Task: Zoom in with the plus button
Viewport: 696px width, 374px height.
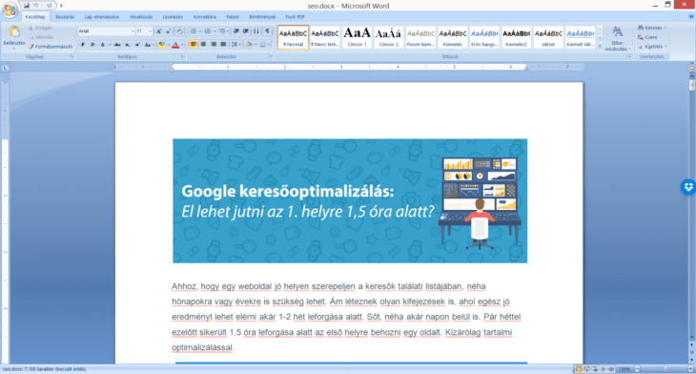Action: click(x=690, y=369)
